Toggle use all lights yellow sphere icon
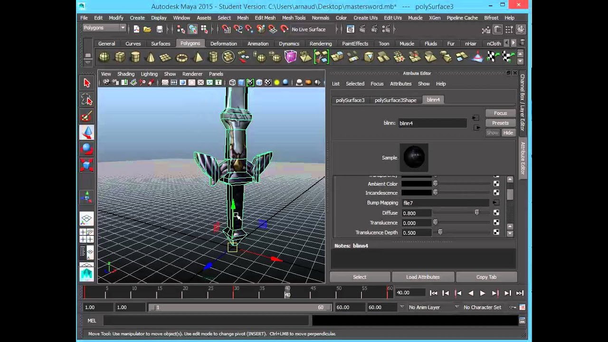The height and width of the screenshot is (342, 608). (x=276, y=83)
